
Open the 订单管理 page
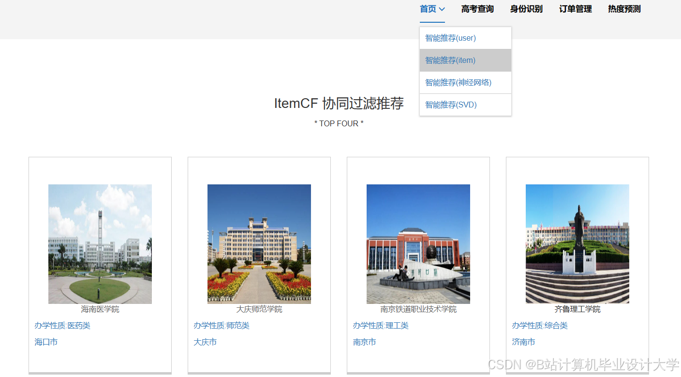(x=575, y=9)
